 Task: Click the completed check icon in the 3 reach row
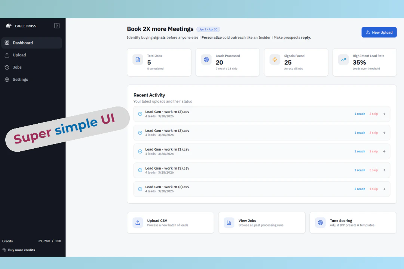click(x=140, y=189)
